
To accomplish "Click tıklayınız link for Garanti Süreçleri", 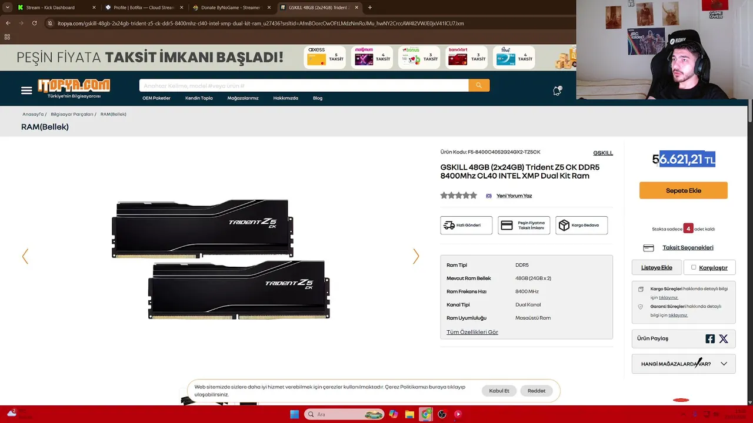I will [x=678, y=315].
